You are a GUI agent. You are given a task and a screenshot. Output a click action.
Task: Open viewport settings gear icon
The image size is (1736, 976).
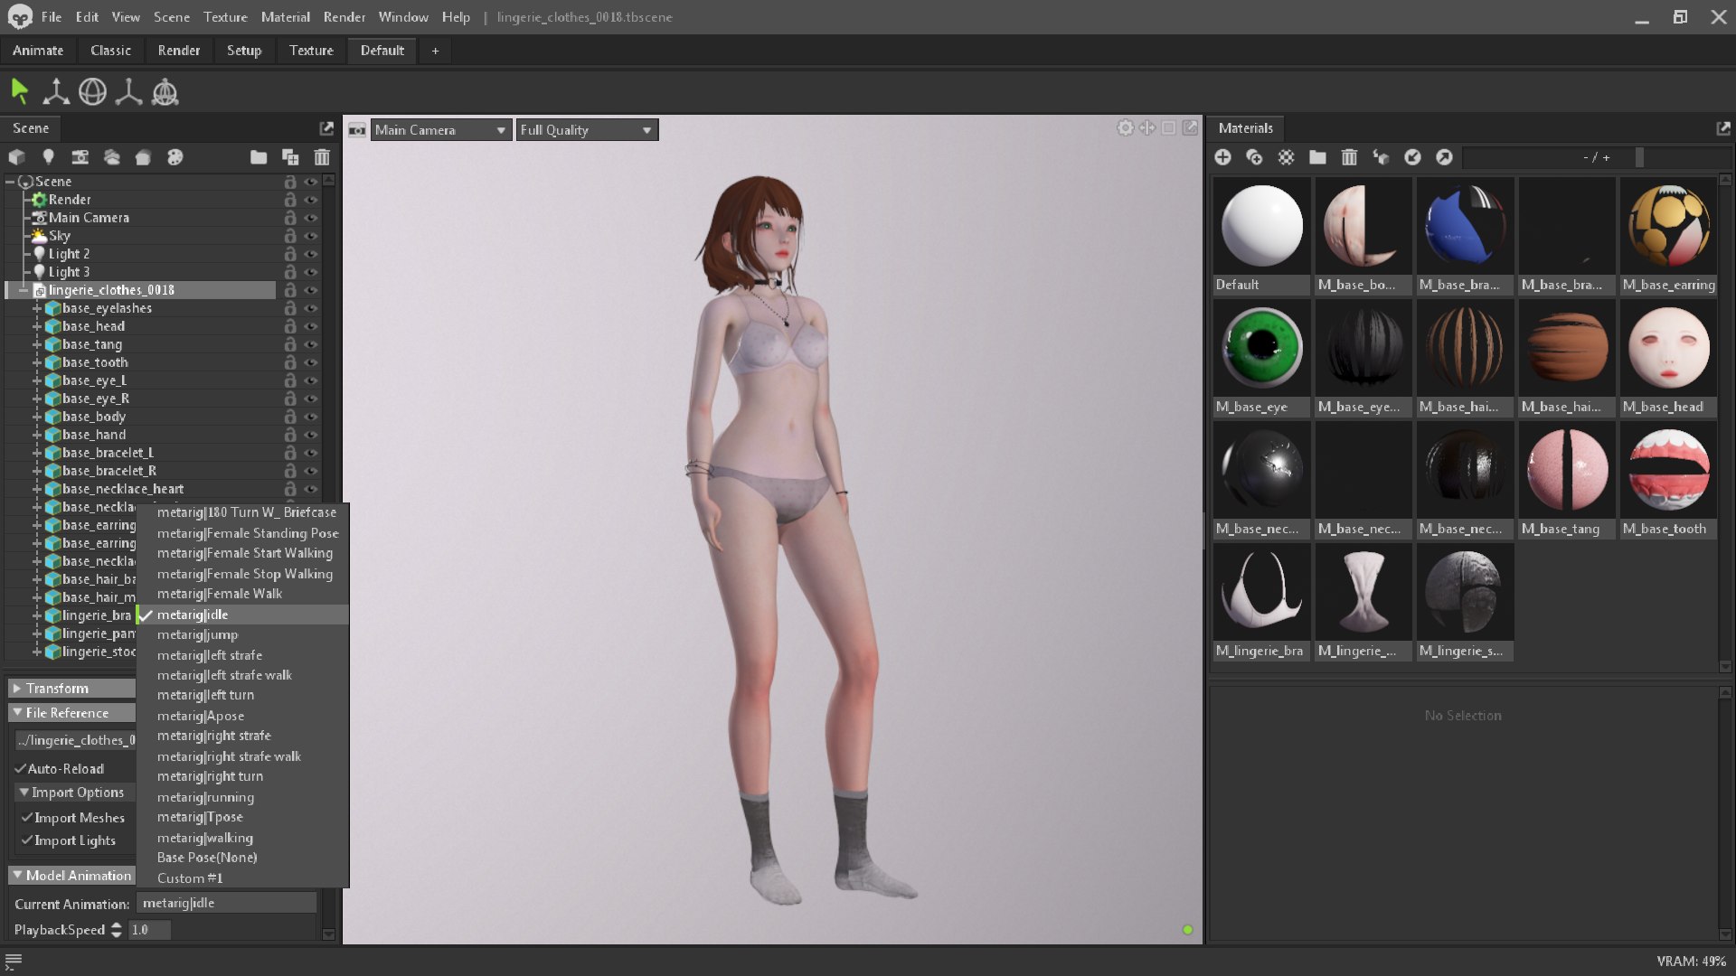[1125, 128]
